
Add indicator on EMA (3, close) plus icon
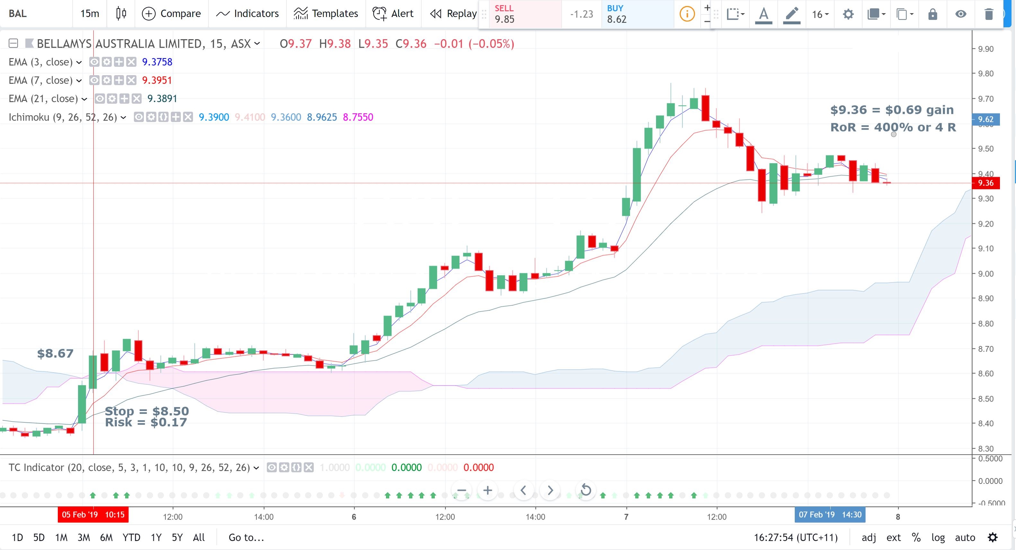click(x=119, y=62)
